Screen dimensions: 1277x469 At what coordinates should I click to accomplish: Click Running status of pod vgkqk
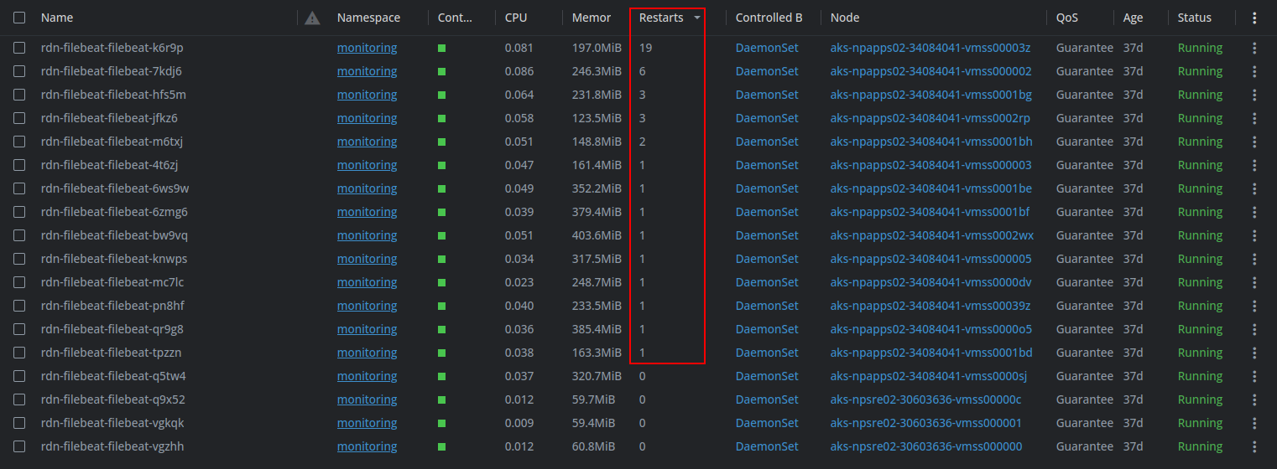coord(1200,423)
